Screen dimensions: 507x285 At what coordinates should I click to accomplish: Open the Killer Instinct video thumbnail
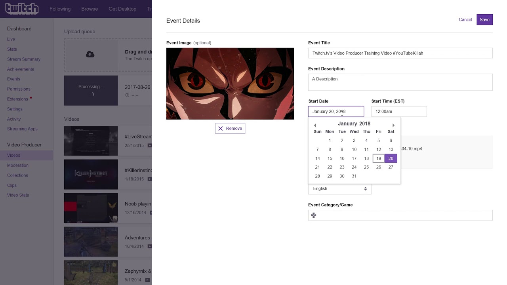click(91, 175)
